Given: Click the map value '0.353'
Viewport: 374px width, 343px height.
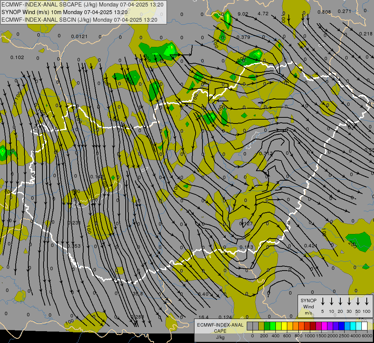Looking at the screenshot, I should click(74, 246).
